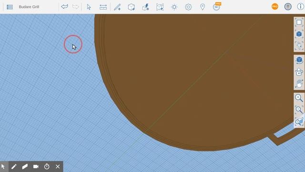Redo the last undone action
This screenshot has height=172, width=305.
[x=75, y=7]
